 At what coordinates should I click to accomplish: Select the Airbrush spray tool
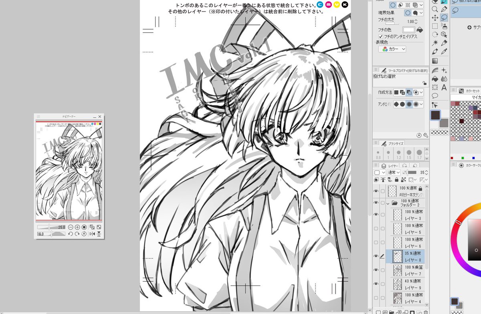(444, 26)
